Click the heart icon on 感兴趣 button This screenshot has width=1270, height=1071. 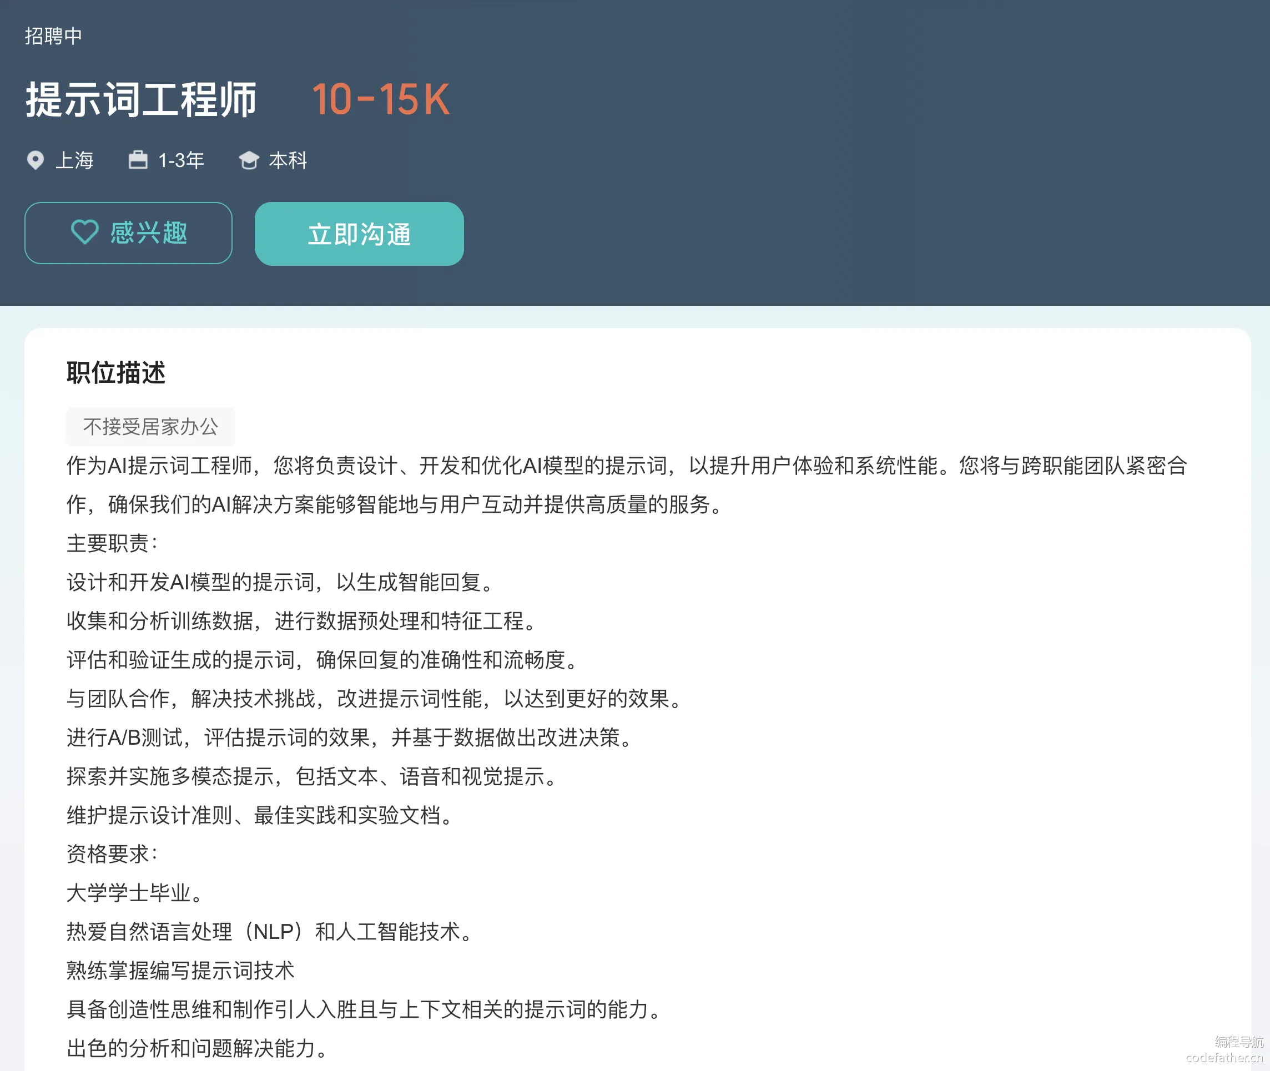pos(84,233)
